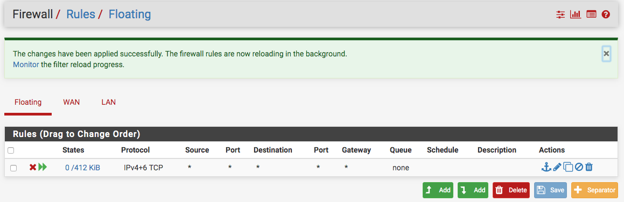Image resolution: width=624 pixels, height=202 pixels.
Task: Edit the rule with the pencil icon
Action: point(557,168)
